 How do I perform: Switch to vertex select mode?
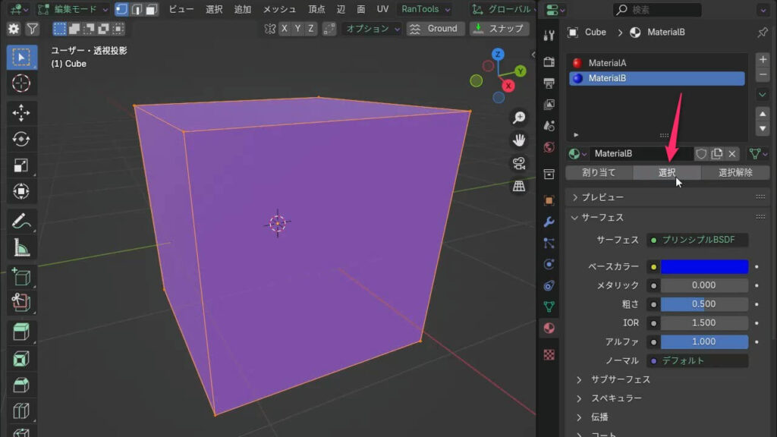pos(121,9)
